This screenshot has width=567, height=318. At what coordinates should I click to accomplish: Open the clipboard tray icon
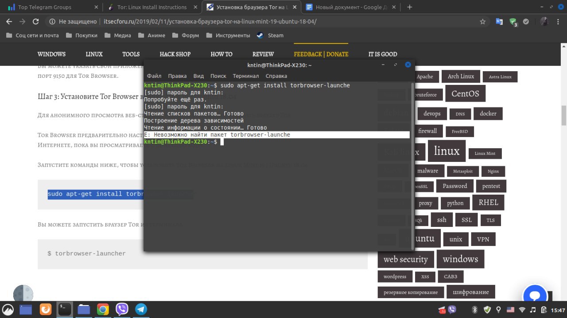click(x=544, y=310)
